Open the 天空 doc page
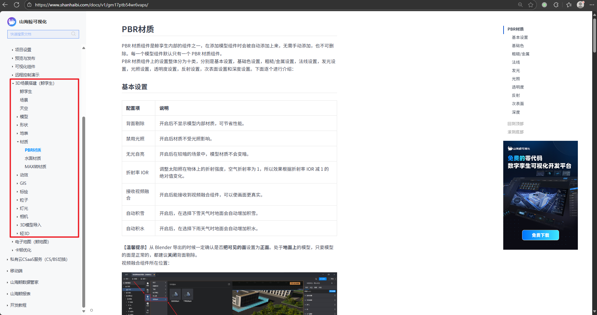Screen dimensions: 597x315 tap(24, 108)
